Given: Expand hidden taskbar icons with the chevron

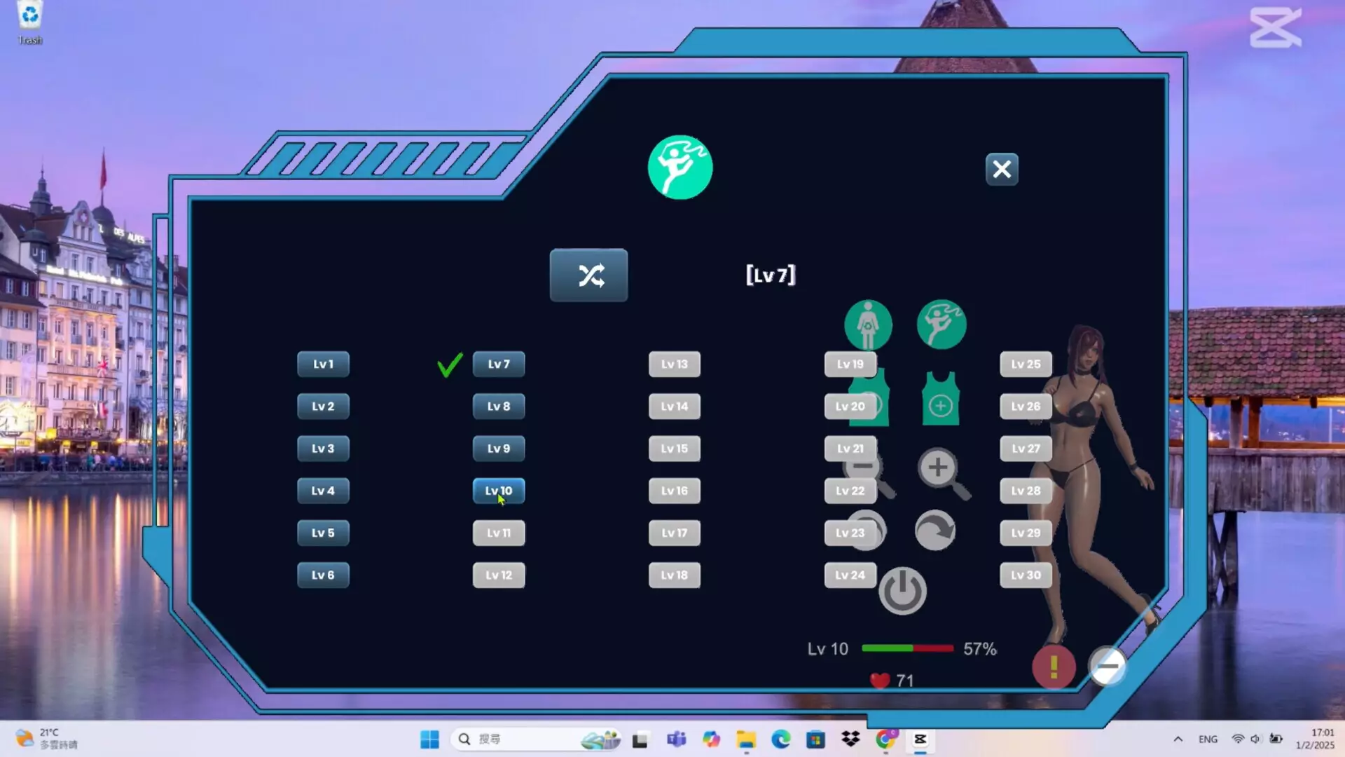Looking at the screenshot, I should [x=1178, y=739].
